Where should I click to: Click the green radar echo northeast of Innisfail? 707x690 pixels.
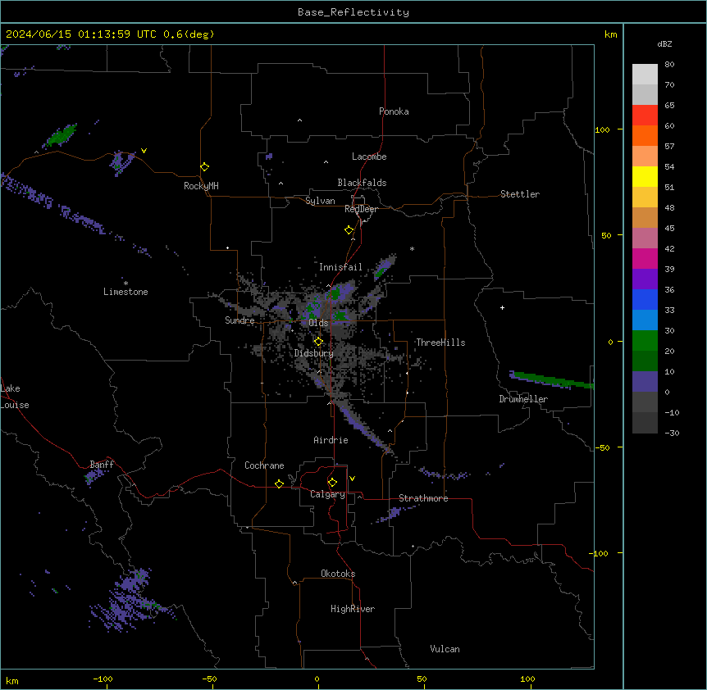[384, 266]
